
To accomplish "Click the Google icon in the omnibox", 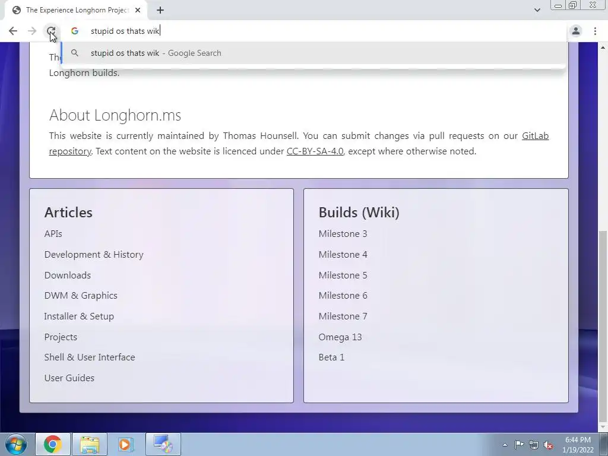I will [75, 31].
